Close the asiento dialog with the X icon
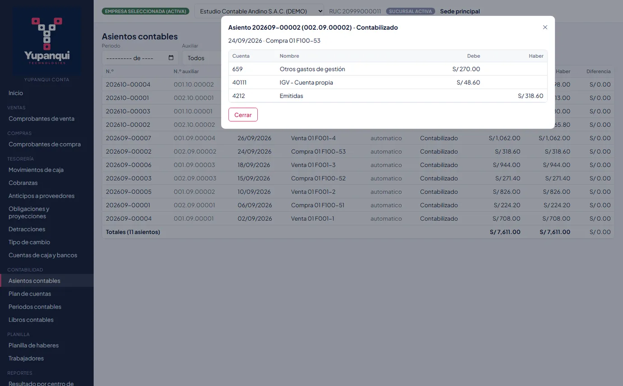The height and width of the screenshot is (386, 623). point(545,28)
